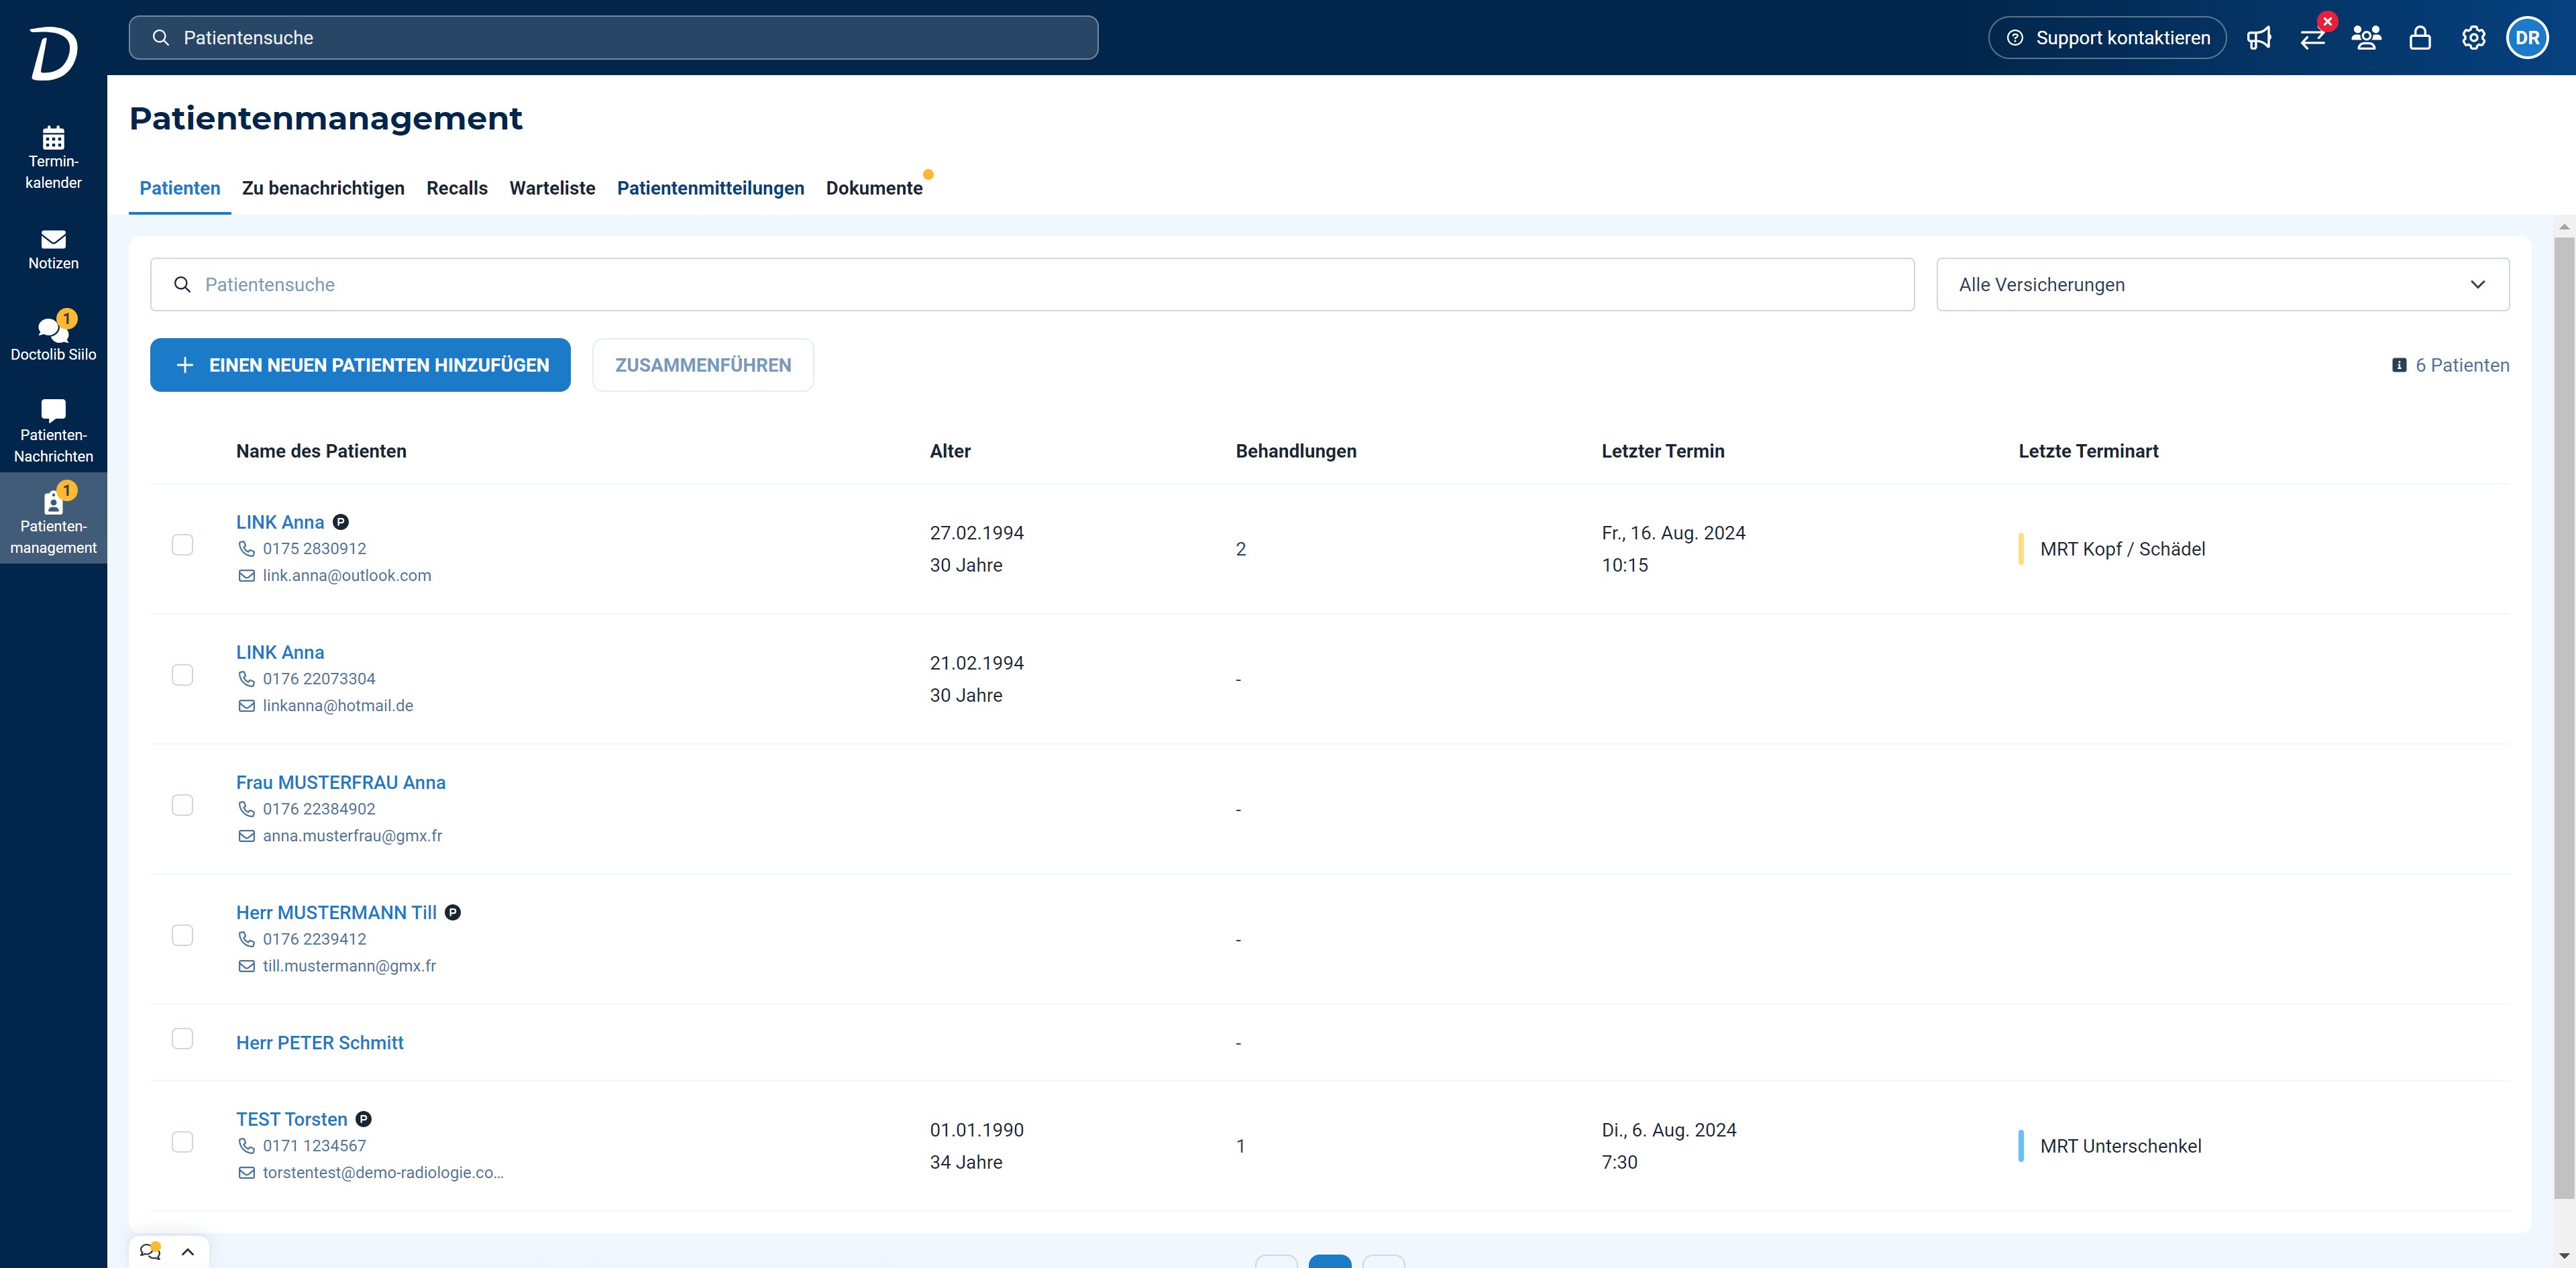Open the settings gear icon
The height and width of the screenshot is (1268, 2576).
click(x=2473, y=38)
